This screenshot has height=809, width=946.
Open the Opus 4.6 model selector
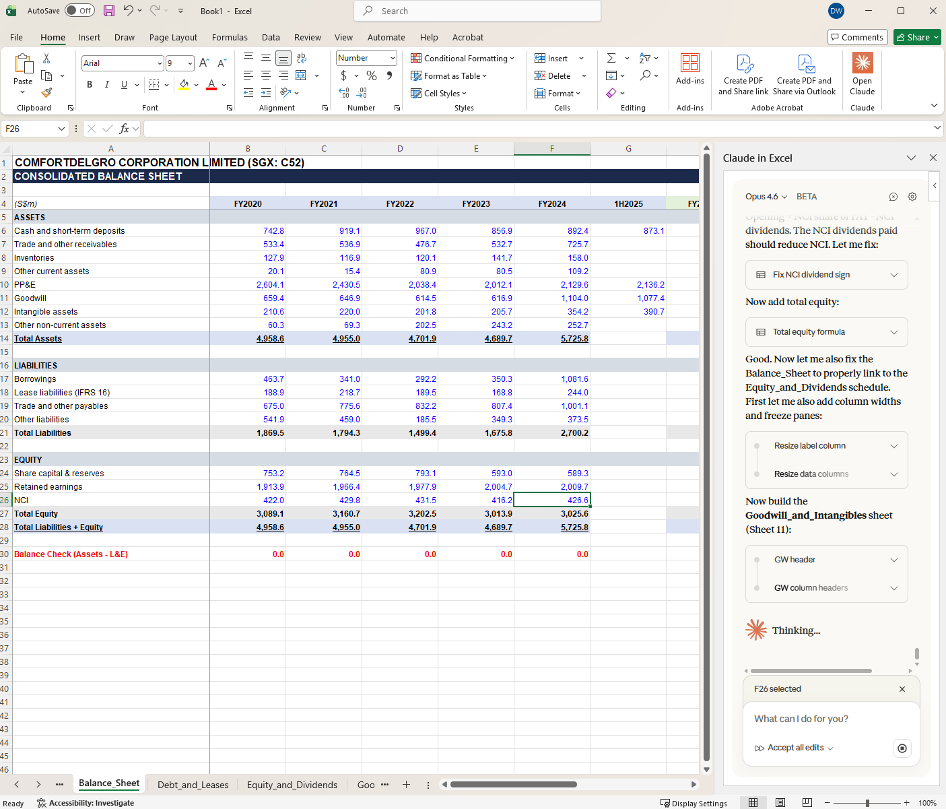pyautogui.click(x=766, y=197)
